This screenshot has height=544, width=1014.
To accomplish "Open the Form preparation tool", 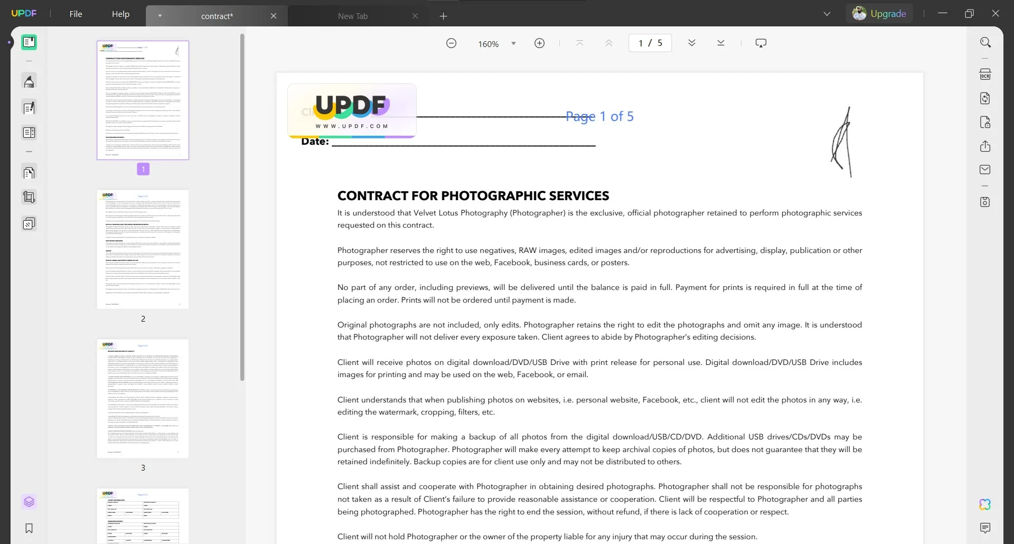I will coord(29,133).
